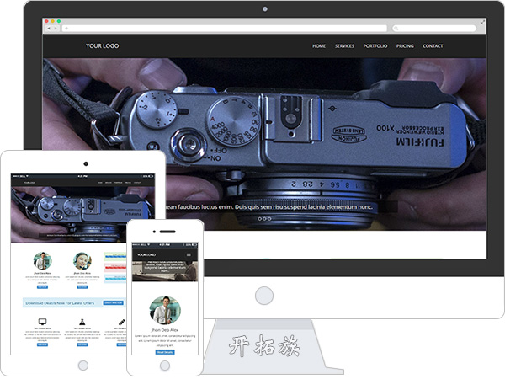Viewport: 505px width, 379px height.
Task: Click the red close dot of browser
Action: [x=46, y=21]
